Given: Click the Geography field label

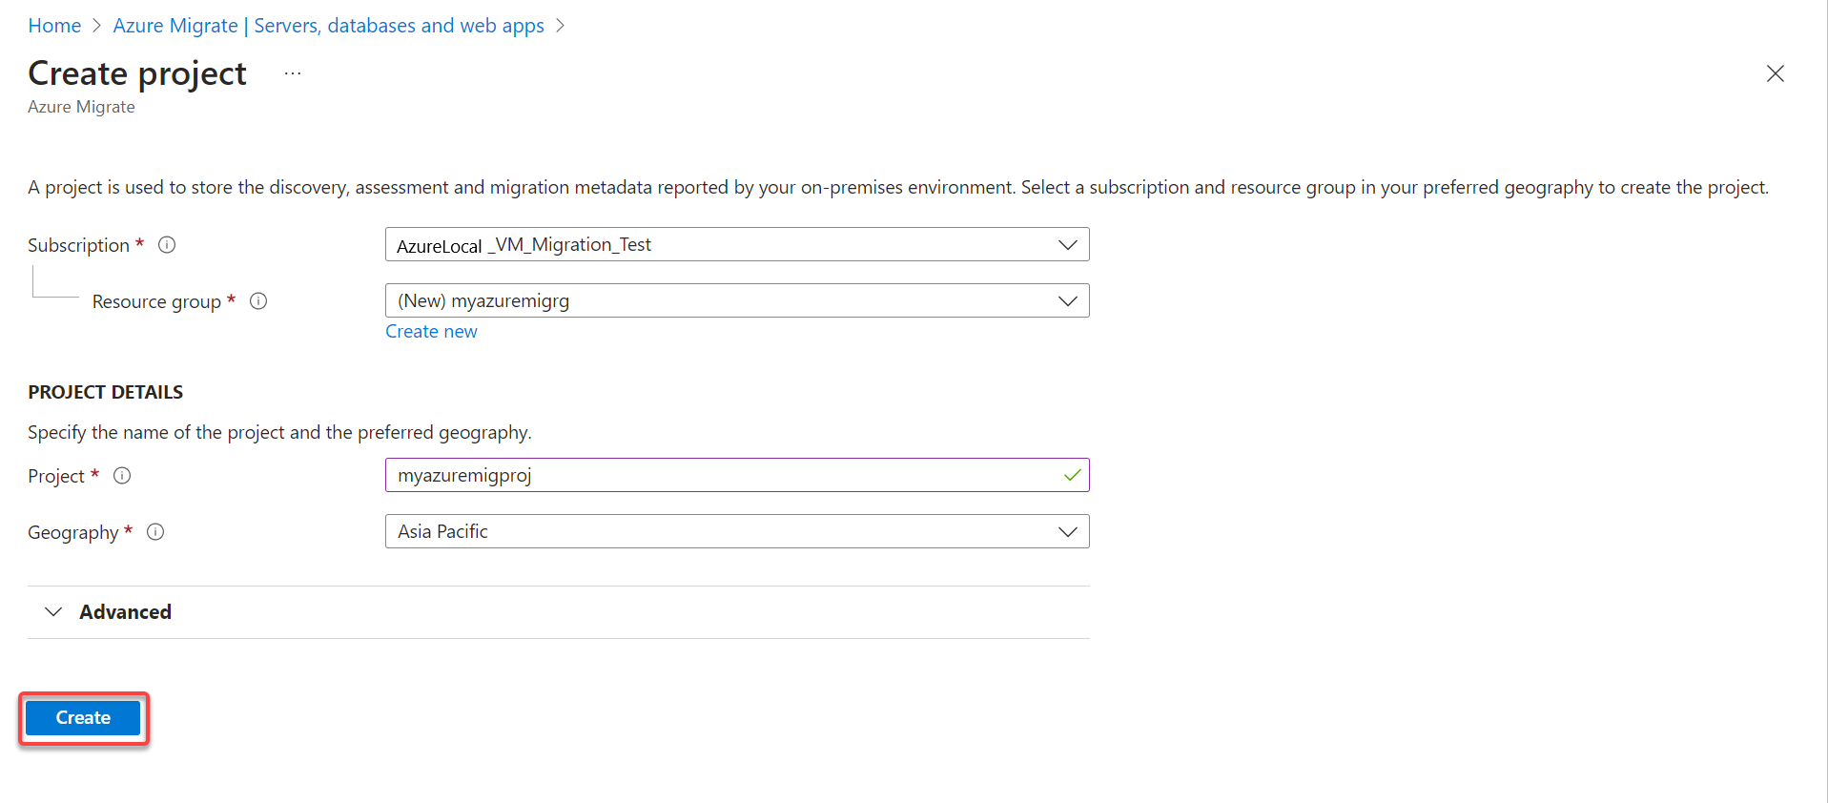Looking at the screenshot, I should click(x=72, y=533).
